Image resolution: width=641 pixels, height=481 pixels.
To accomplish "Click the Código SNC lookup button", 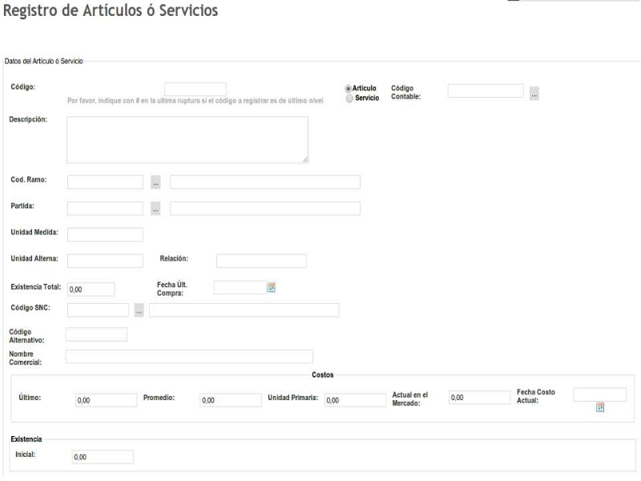I will point(139,310).
